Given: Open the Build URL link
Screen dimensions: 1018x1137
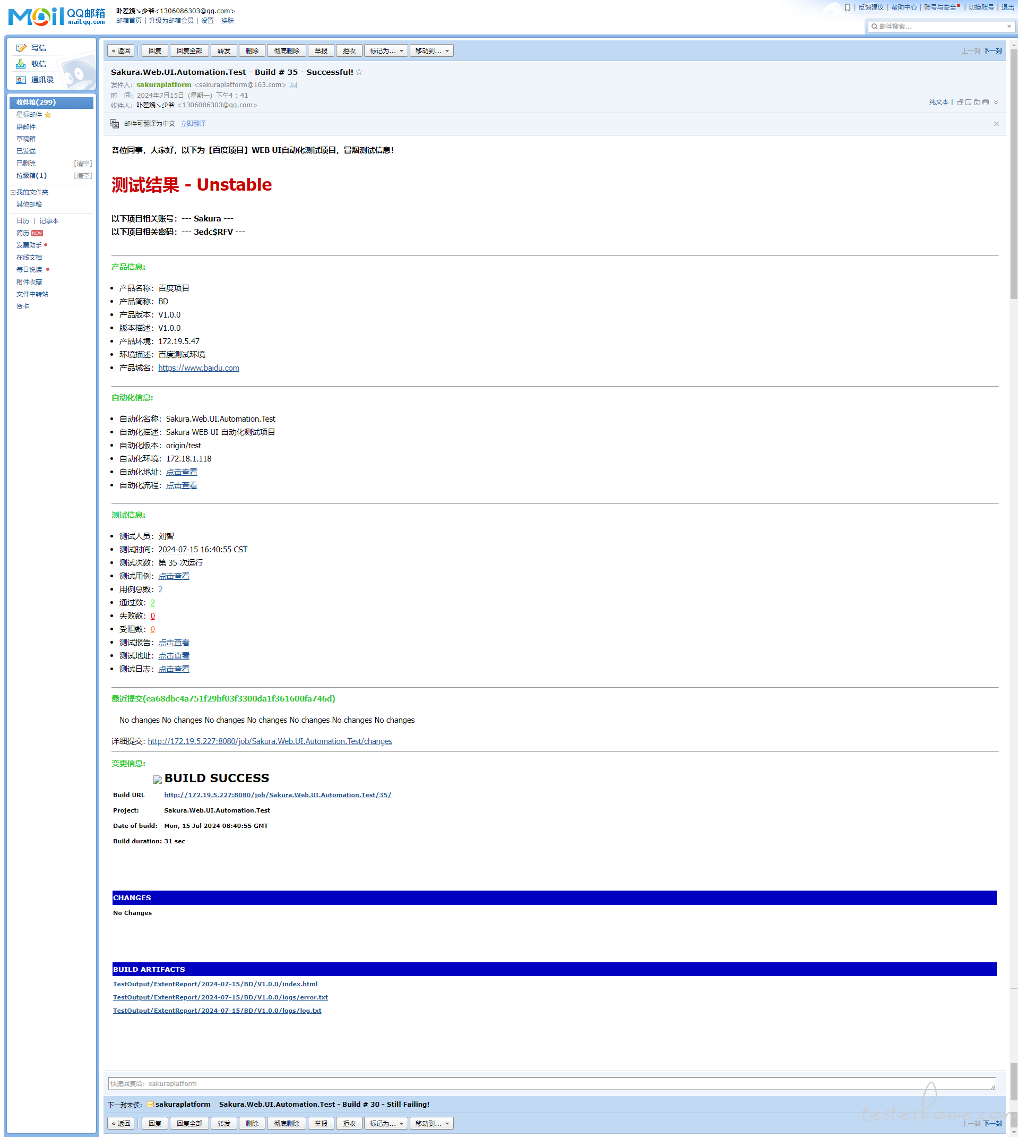Looking at the screenshot, I should coord(278,795).
